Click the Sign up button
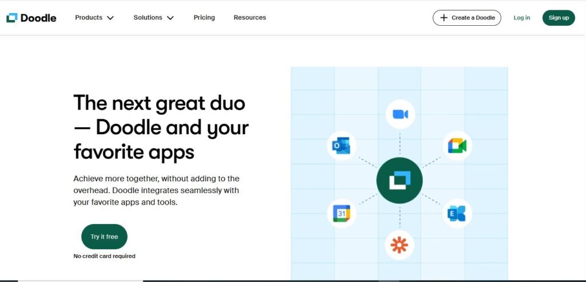This screenshot has height=282, width=586. (559, 18)
